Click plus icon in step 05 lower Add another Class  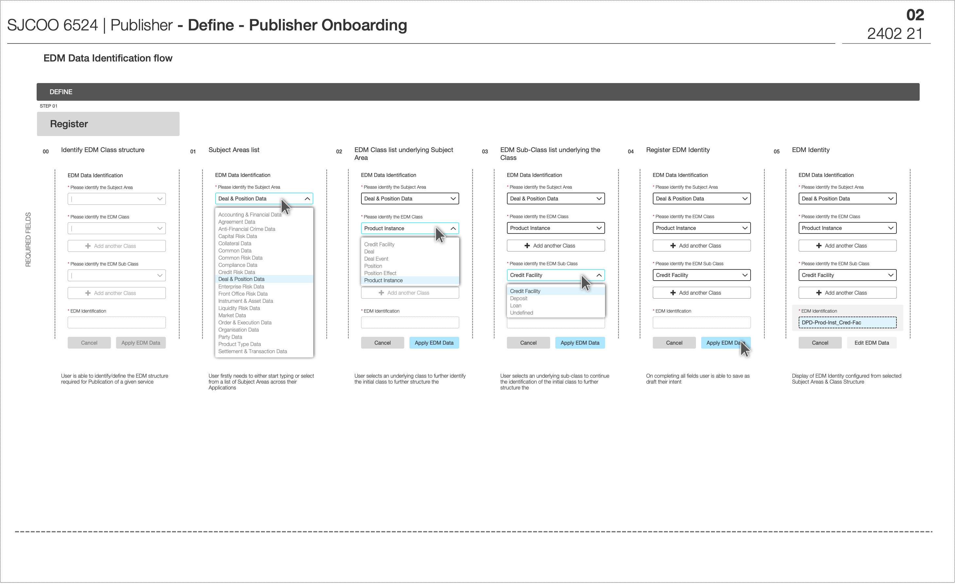[819, 293]
